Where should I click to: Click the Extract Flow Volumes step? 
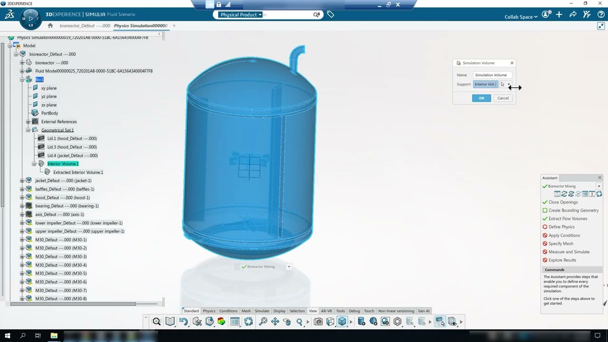(x=568, y=218)
